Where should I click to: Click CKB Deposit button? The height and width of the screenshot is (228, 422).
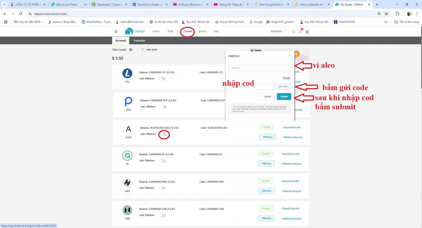(x=266, y=208)
